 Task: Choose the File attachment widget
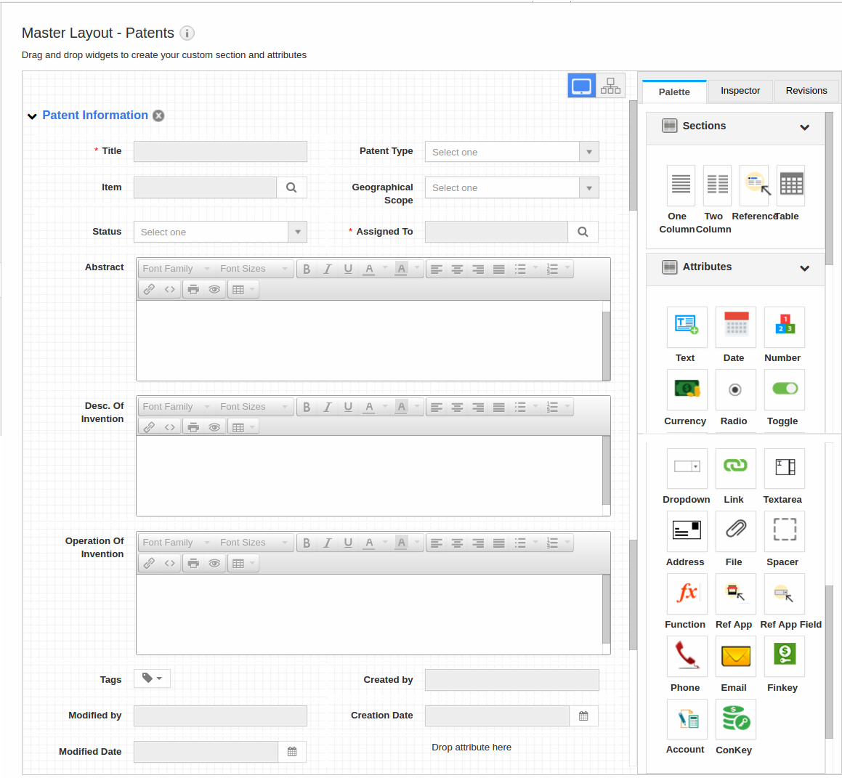click(735, 531)
